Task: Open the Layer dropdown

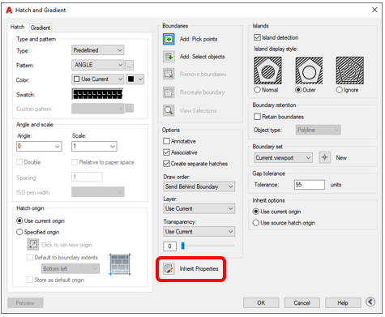Action: click(199, 208)
